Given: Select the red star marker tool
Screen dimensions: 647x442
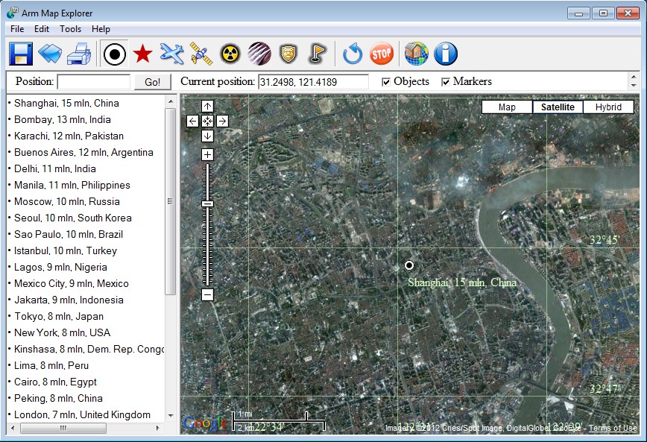Looking at the screenshot, I should click(x=142, y=54).
